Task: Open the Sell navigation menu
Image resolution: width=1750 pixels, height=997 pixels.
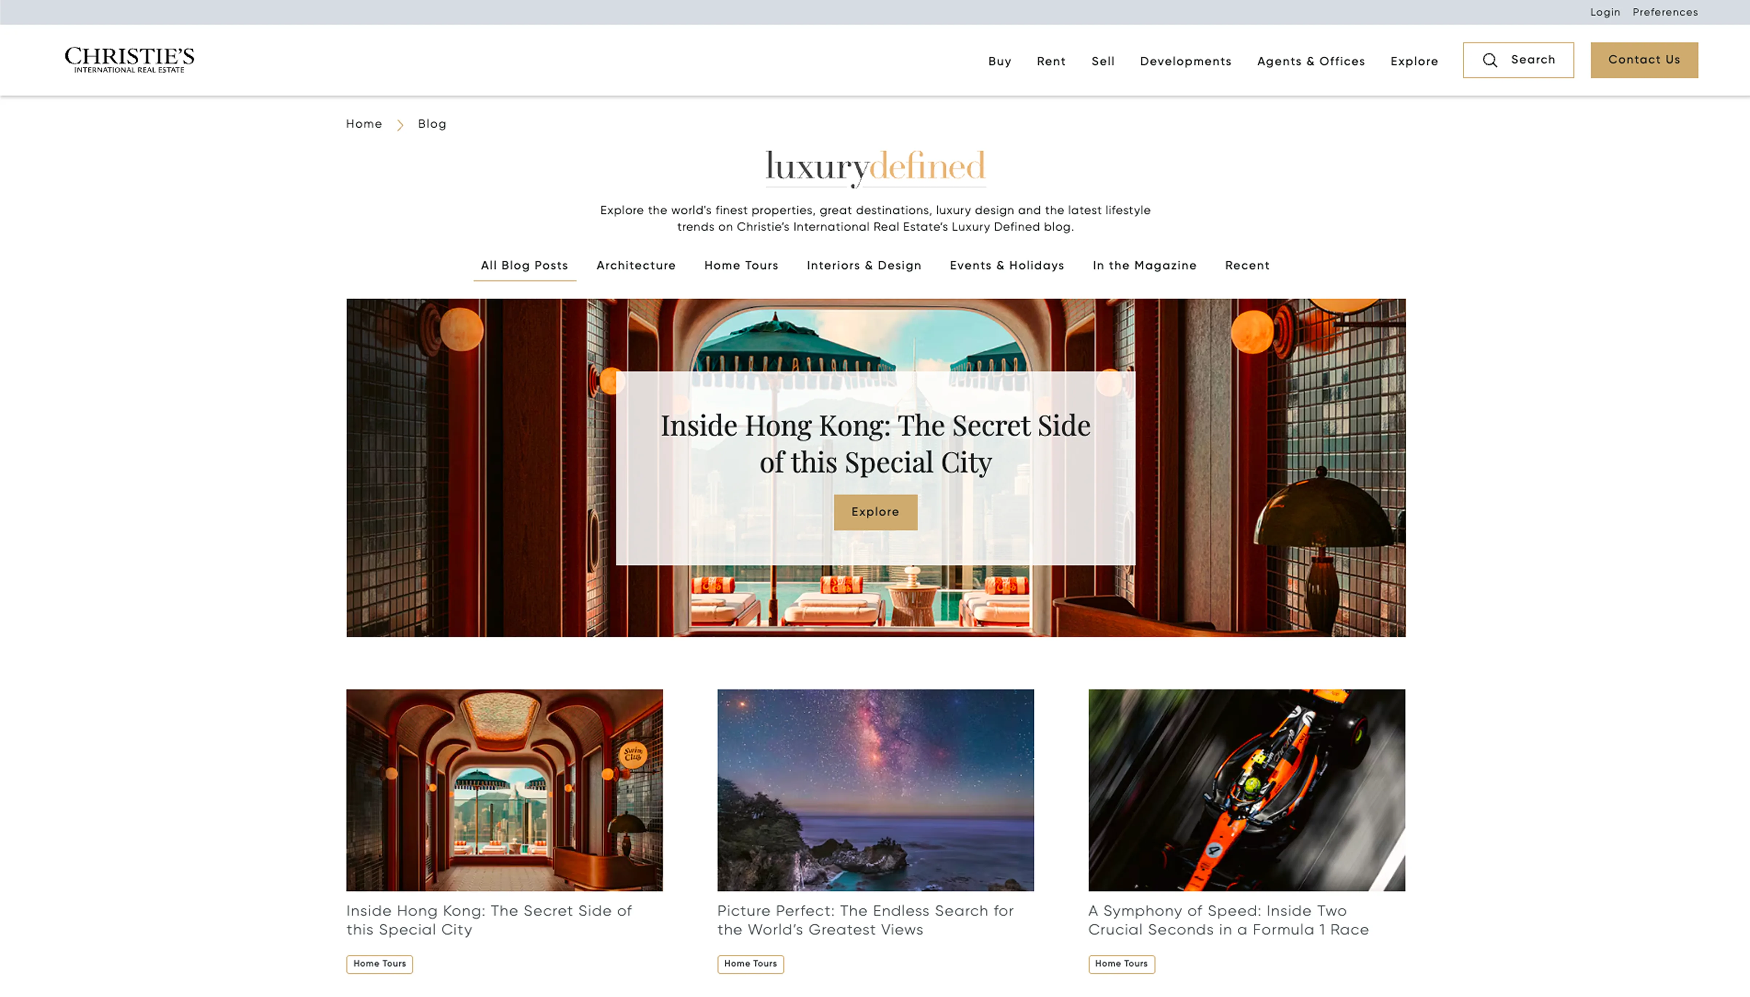Action: click(x=1103, y=62)
